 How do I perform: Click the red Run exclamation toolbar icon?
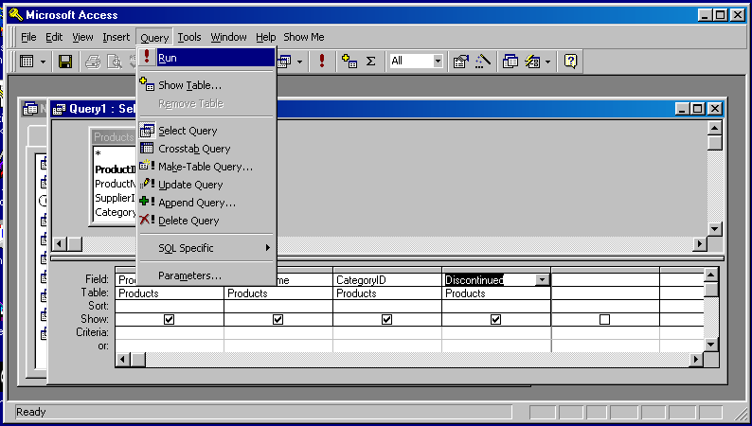pyautogui.click(x=322, y=61)
